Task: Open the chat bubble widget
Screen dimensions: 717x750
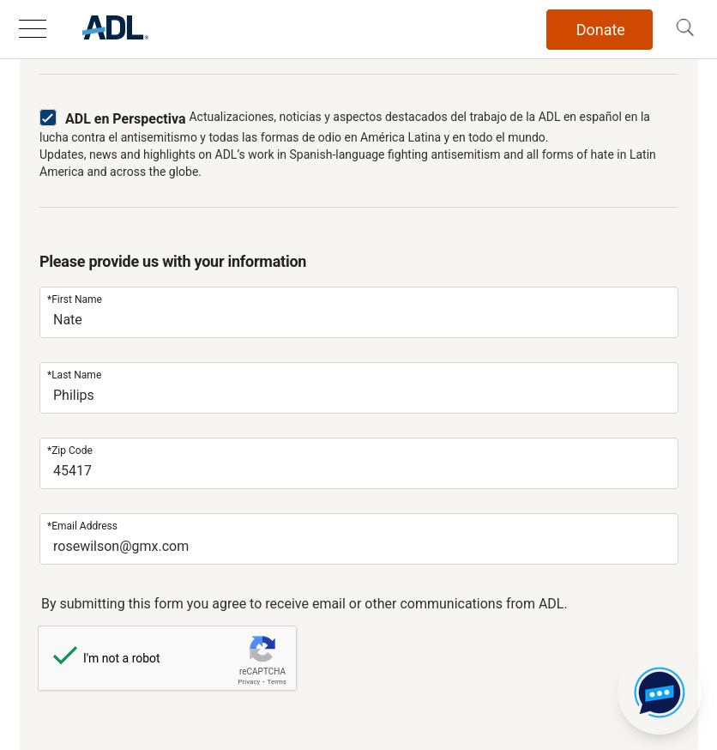Action: 659,693
